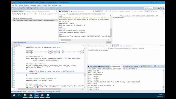Click the Step Over icon in Debug Control
Image resolution: width=176 pixels, height=99 pixels.
[x=46, y=14]
